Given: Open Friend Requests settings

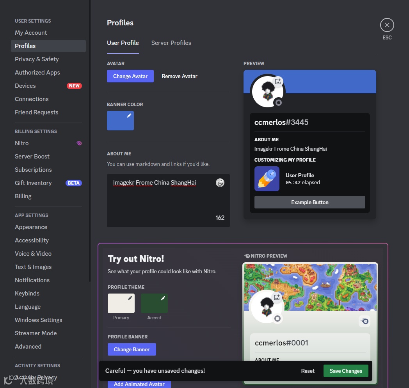Looking at the screenshot, I should pos(48,112).
